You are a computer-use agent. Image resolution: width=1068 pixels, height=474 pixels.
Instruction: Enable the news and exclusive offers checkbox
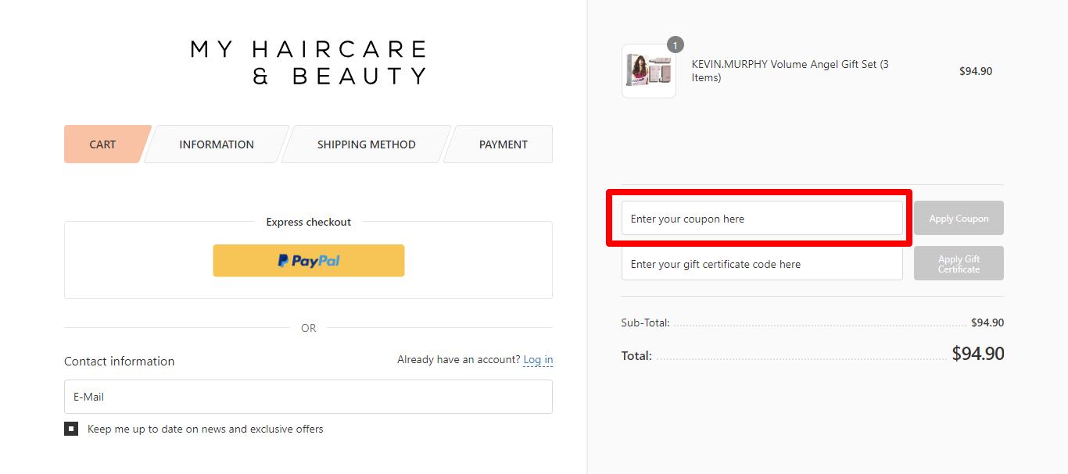tap(71, 428)
